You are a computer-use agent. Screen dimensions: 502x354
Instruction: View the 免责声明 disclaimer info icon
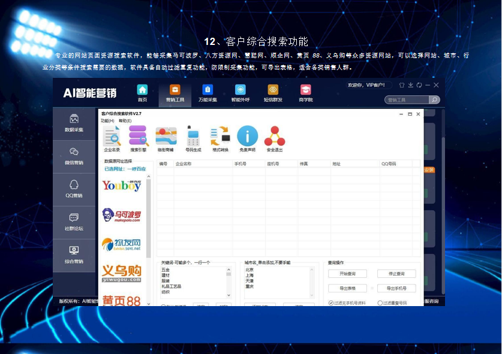tap(247, 138)
